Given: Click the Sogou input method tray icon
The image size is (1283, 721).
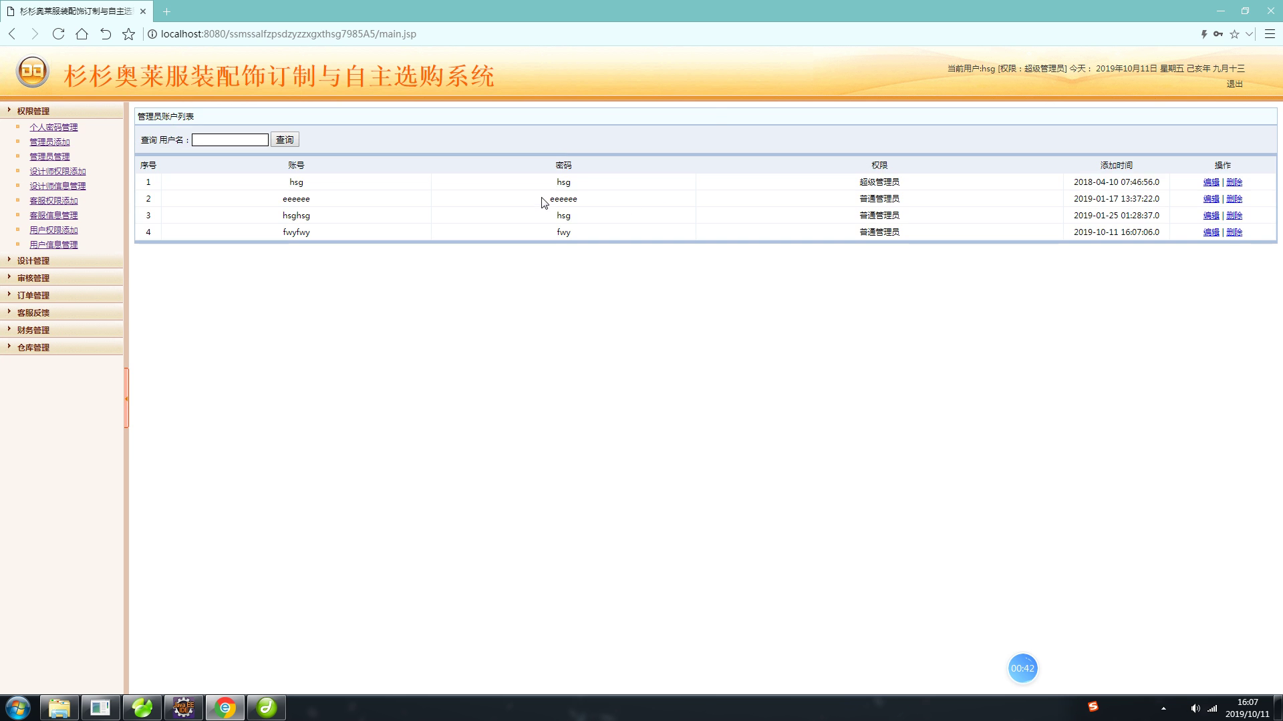Looking at the screenshot, I should pos(1093,706).
